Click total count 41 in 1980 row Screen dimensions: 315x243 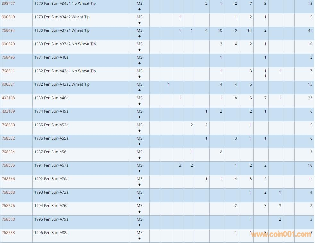point(310,30)
